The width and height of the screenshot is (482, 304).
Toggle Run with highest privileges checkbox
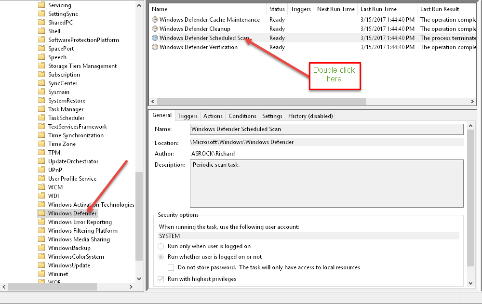pos(161,279)
